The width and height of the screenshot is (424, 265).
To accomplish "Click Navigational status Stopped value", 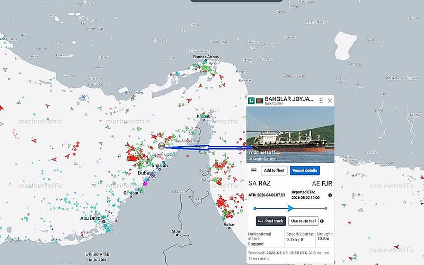I will tap(255, 244).
